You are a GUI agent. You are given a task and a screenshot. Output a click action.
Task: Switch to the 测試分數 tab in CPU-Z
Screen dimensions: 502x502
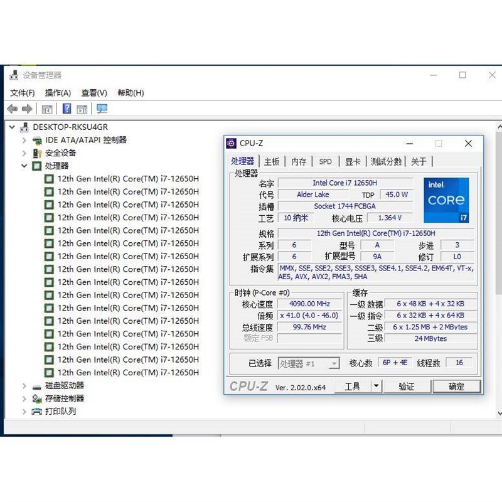pyautogui.click(x=386, y=162)
